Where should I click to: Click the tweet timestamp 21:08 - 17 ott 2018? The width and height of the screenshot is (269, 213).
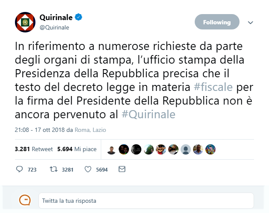tap(40, 130)
